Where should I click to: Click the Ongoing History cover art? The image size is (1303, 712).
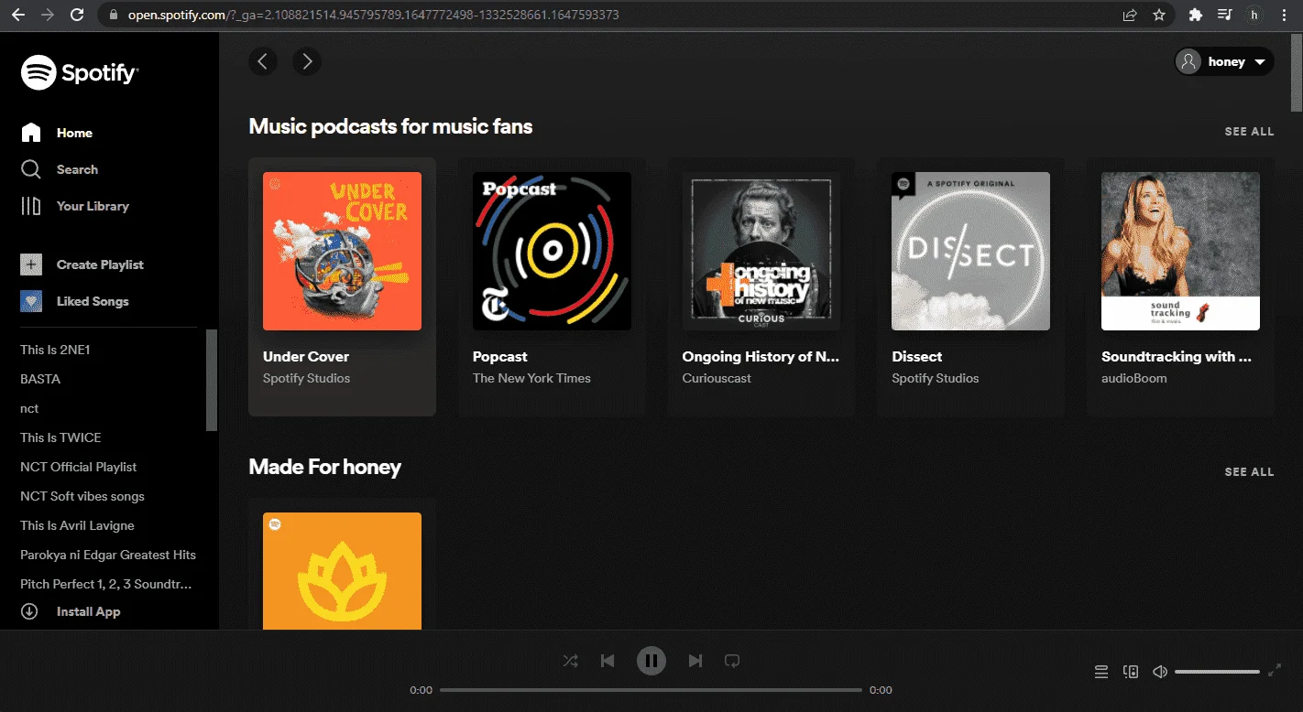click(x=761, y=251)
